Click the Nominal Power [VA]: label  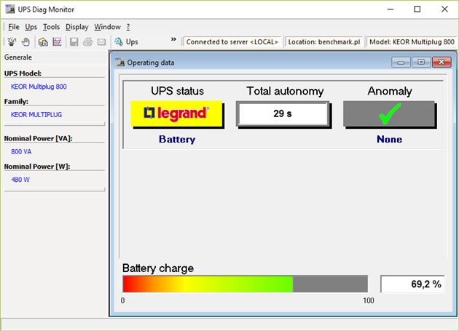38,139
